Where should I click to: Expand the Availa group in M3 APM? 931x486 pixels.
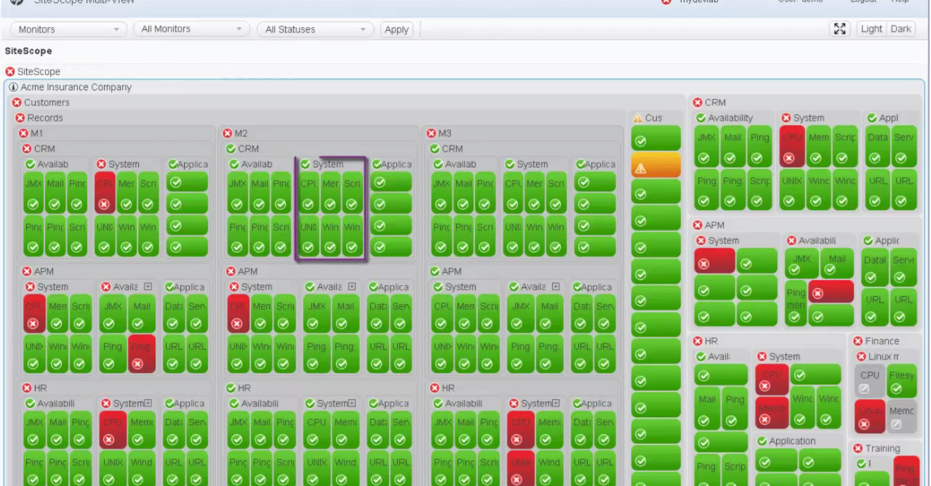[556, 287]
